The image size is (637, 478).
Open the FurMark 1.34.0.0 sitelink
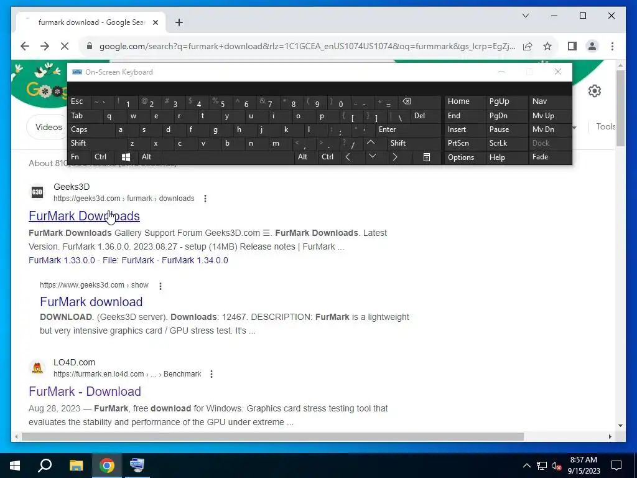(x=195, y=260)
